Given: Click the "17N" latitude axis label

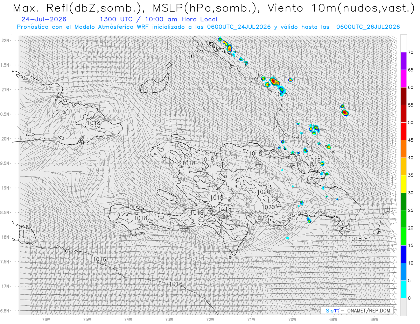Looking at the screenshot, I should click(5, 286).
